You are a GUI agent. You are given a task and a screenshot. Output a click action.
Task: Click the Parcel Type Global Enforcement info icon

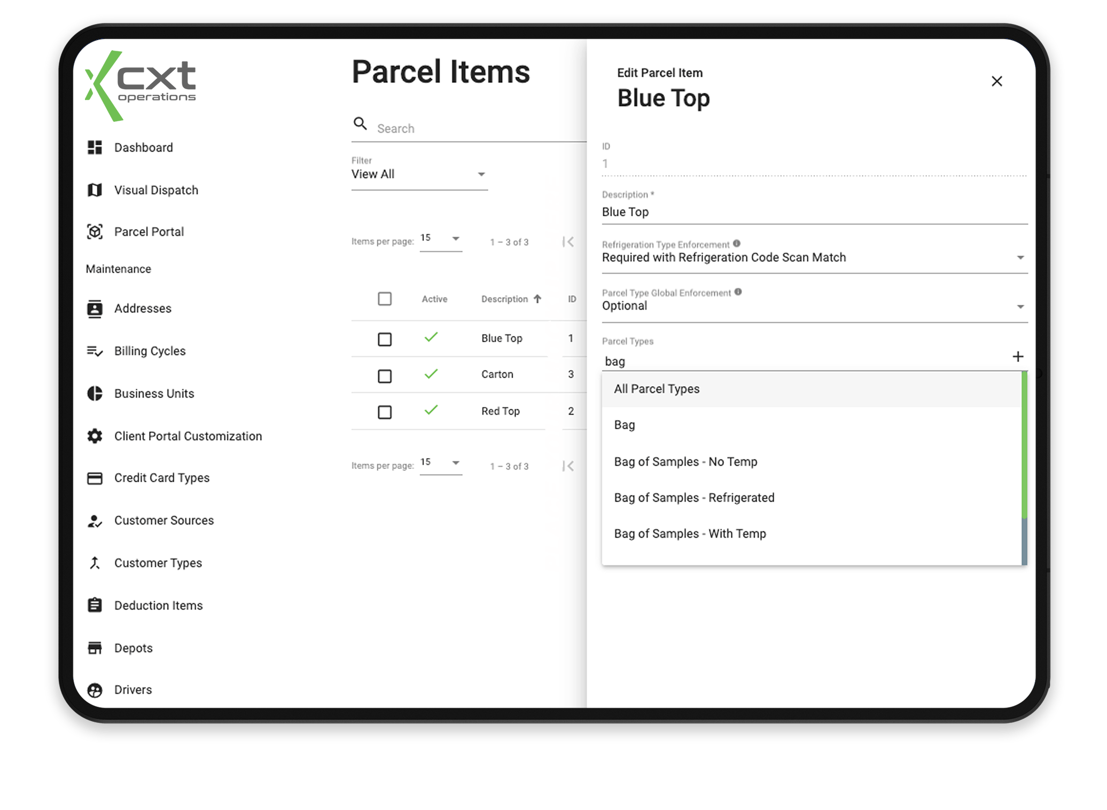pos(738,292)
